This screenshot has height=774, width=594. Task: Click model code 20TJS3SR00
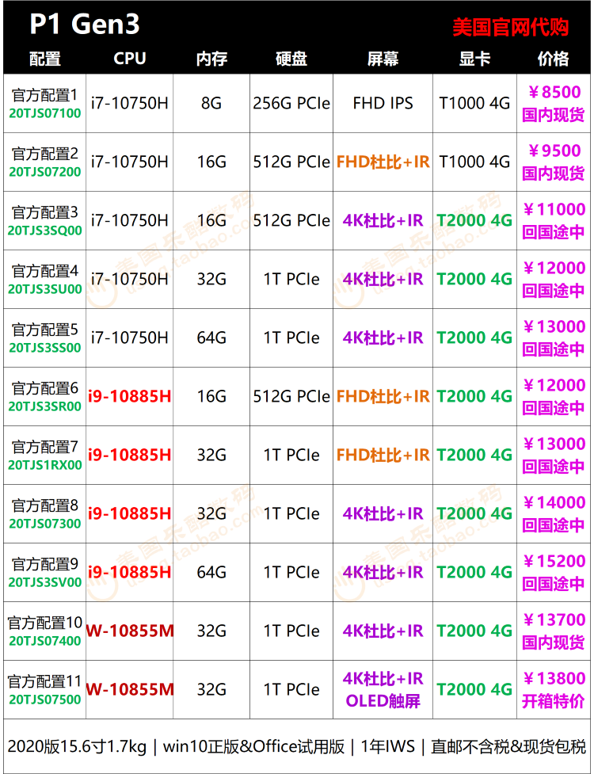coord(45,406)
